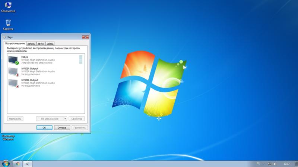Select the Корзина recycle bin icon
Image resolution: width=298 pixels, height=167 pixels.
pyautogui.click(x=8, y=24)
